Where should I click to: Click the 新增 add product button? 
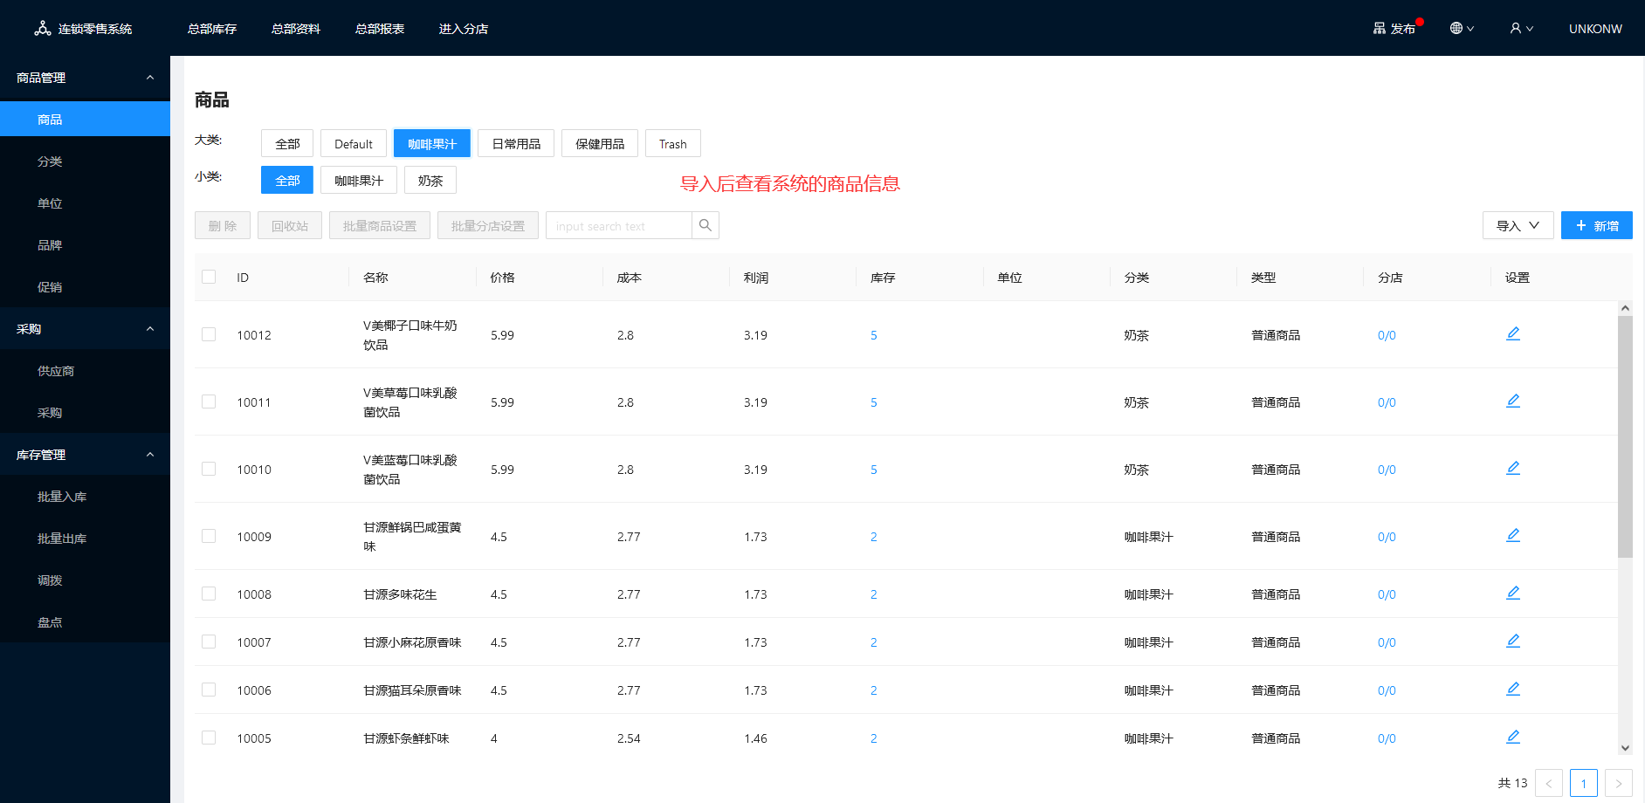(x=1596, y=225)
